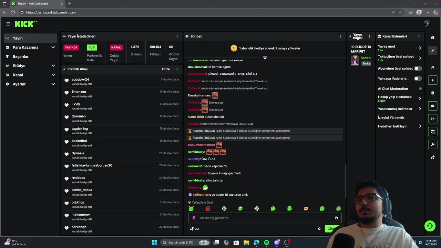Toggle Yalnızca ifadelerle switch

[x=418, y=79]
